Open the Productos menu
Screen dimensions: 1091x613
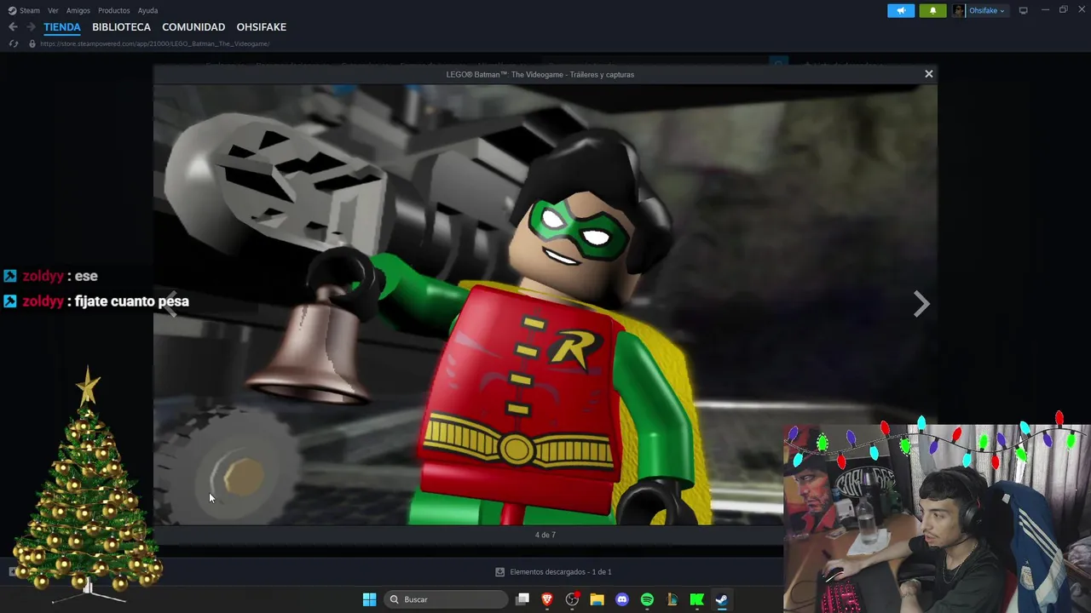click(114, 10)
